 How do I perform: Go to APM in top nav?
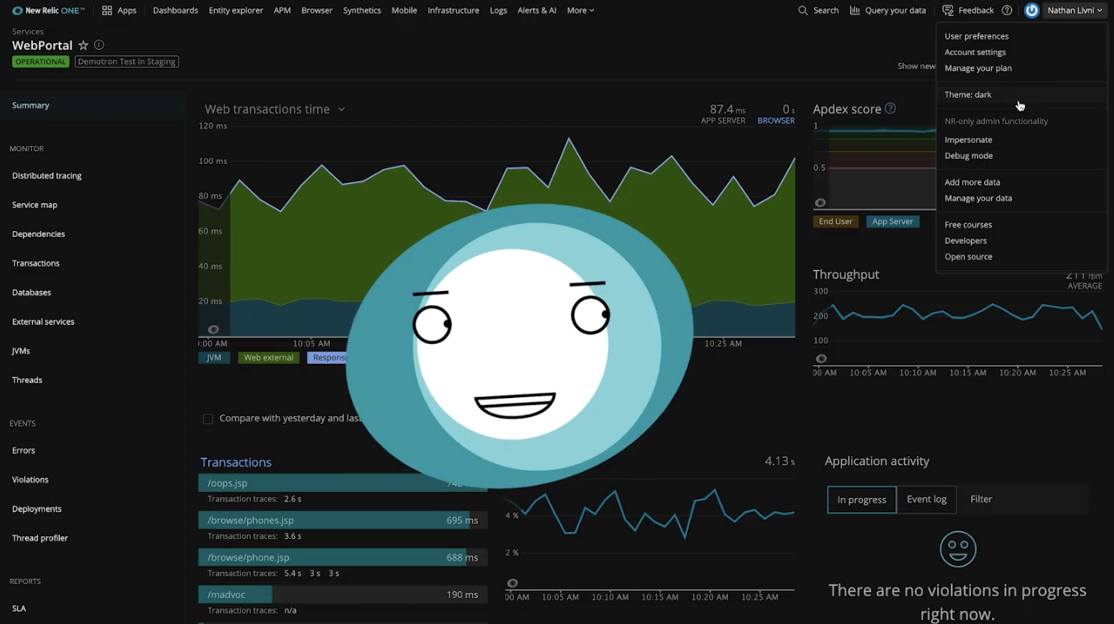pos(282,10)
